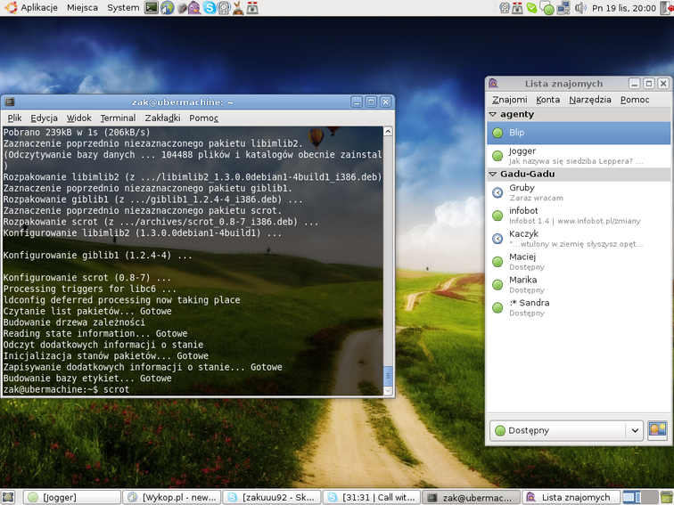
Task: Open the Aplikacje menu in the top panel
Action: (38, 8)
